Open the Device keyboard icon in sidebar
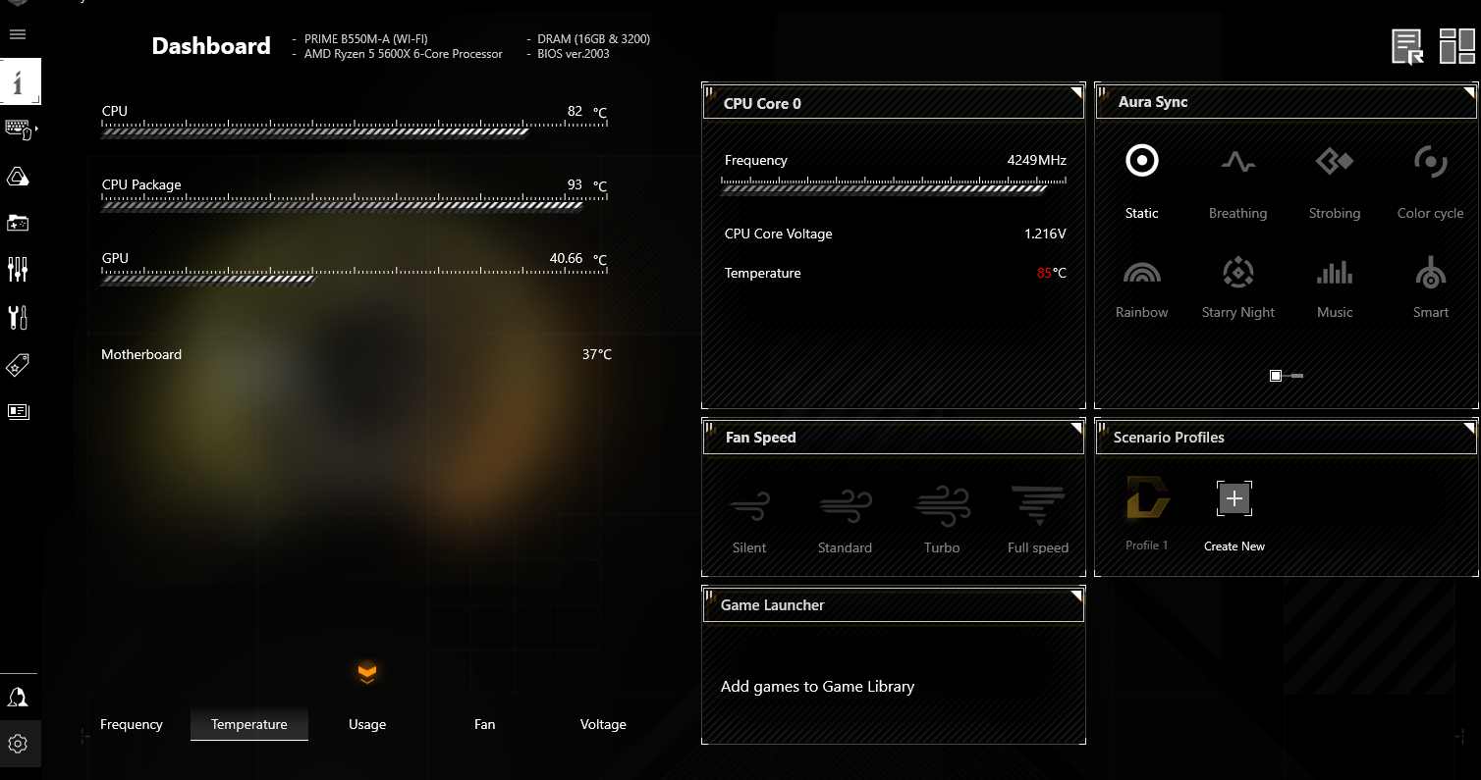The image size is (1481, 780). coord(18,129)
